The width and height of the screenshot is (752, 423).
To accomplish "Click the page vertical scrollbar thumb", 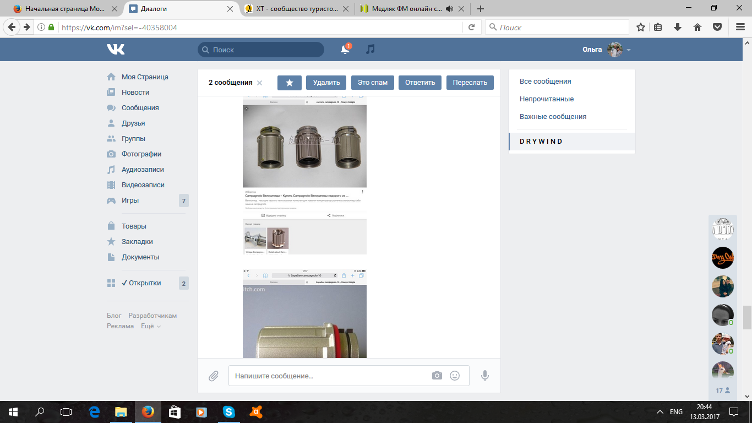I will click(747, 317).
